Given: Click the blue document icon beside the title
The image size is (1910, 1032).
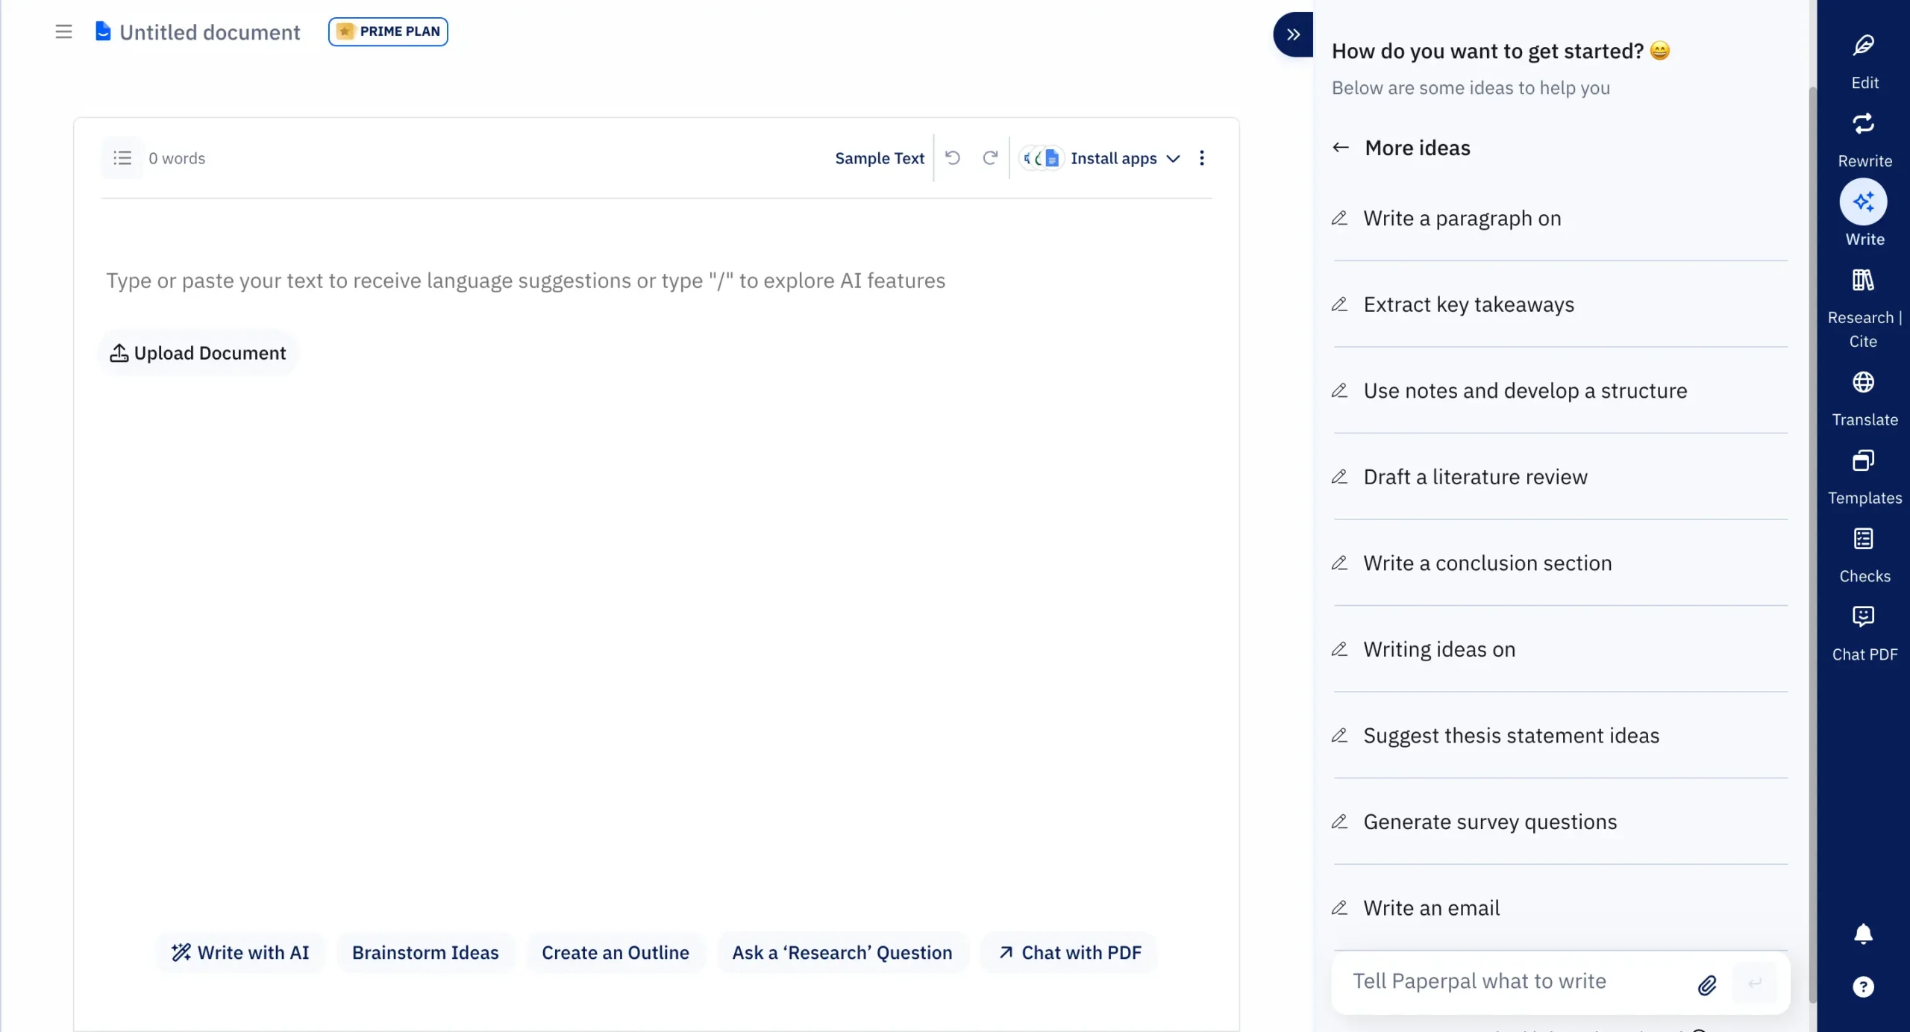Looking at the screenshot, I should point(103,31).
